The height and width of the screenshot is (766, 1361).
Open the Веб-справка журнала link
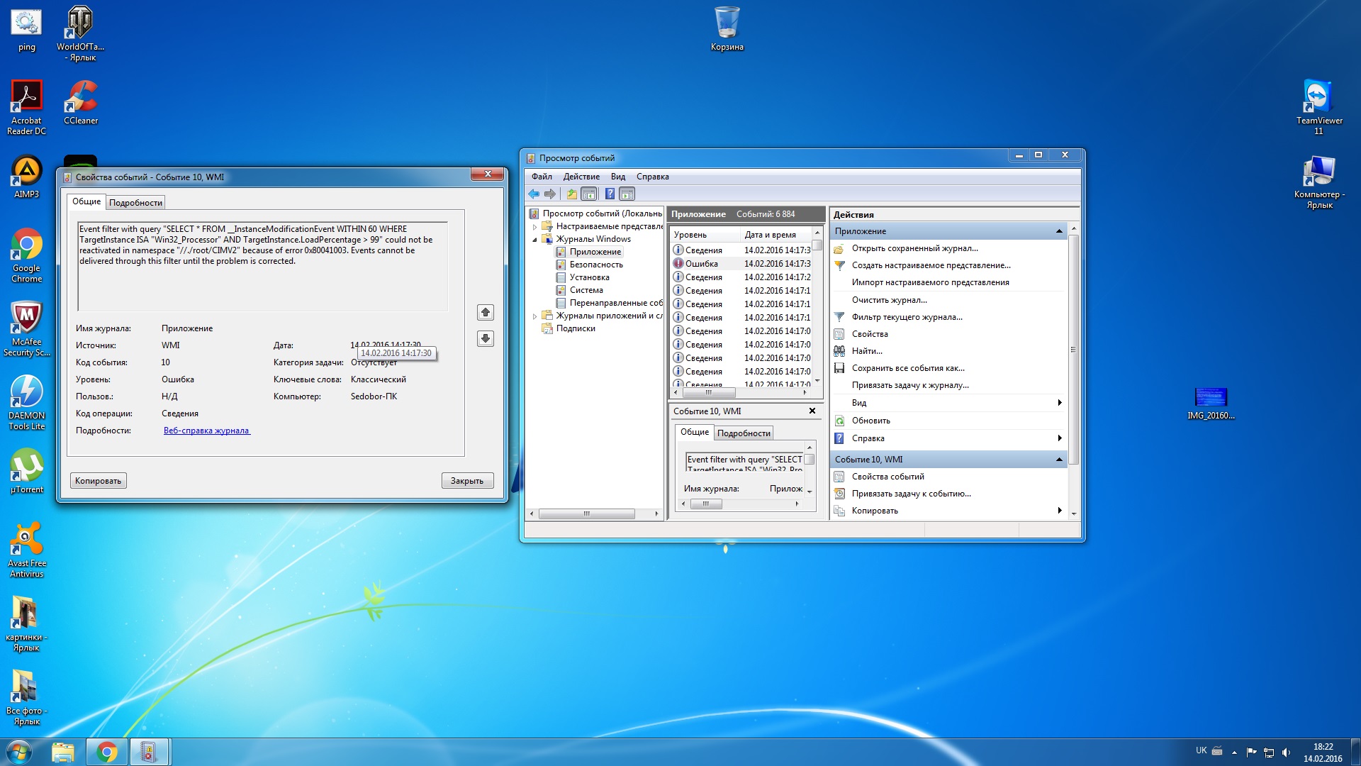(x=206, y=431)
